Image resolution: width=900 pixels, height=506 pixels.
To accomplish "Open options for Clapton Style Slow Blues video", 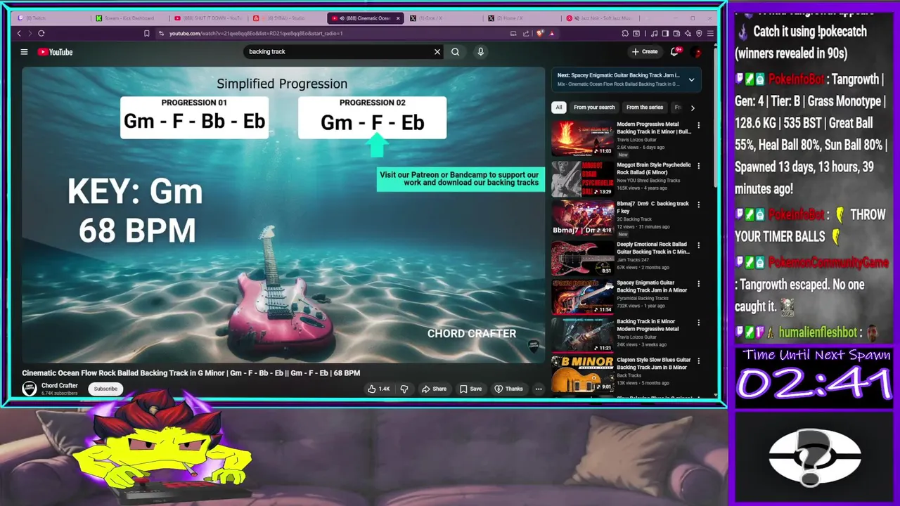I will pos(698,361).
